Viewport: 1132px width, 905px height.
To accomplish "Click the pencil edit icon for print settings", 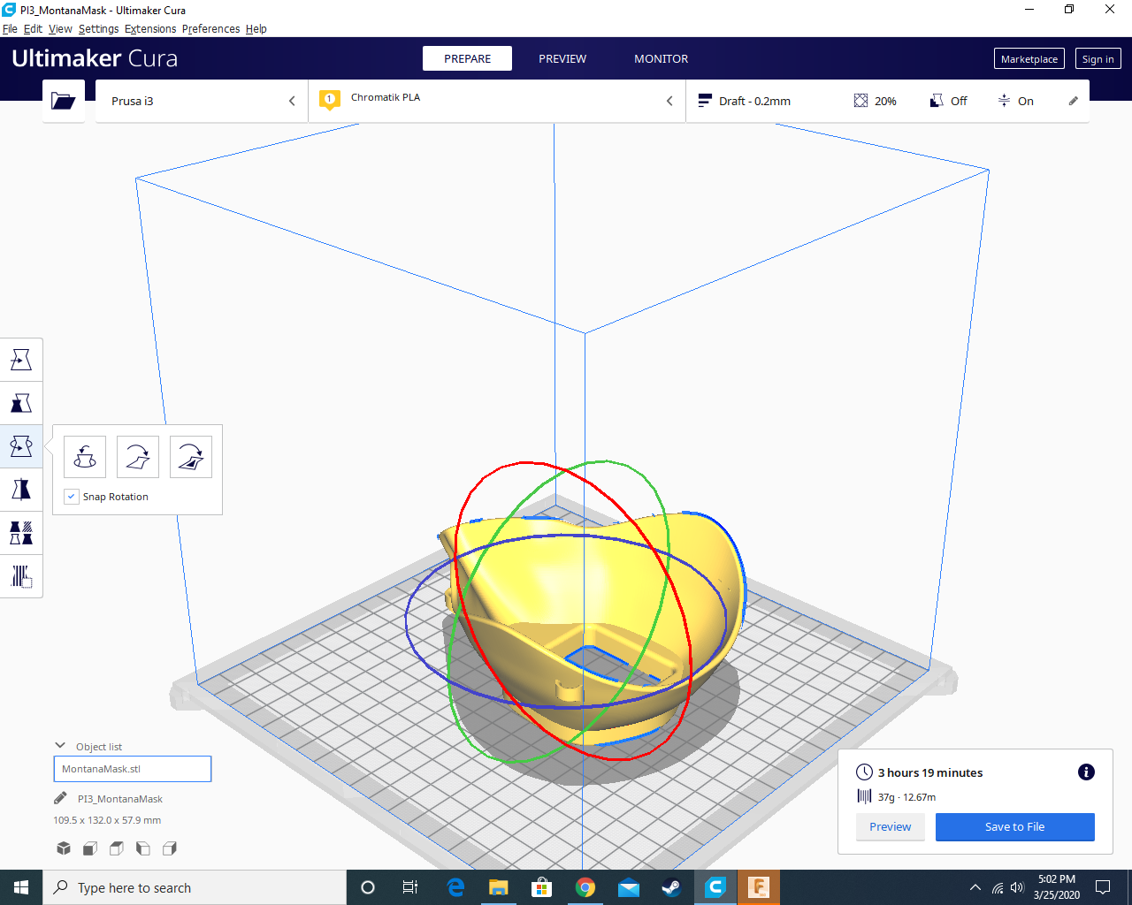I will (1073, 101).
